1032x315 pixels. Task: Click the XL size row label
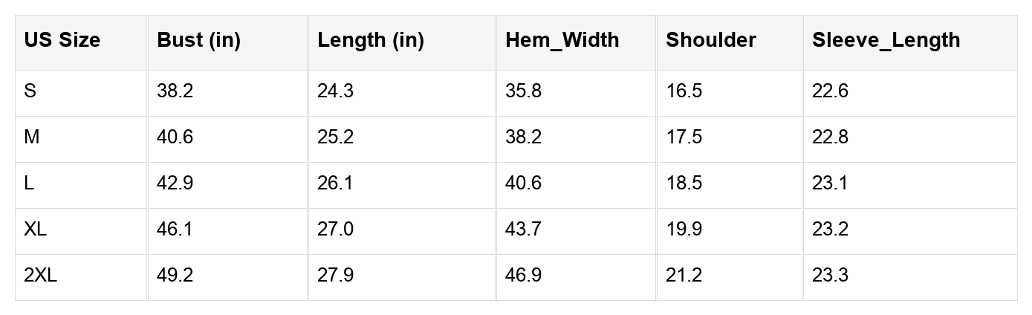[35, 230]
